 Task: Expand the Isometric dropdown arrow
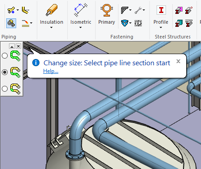[x=80, y=27]
